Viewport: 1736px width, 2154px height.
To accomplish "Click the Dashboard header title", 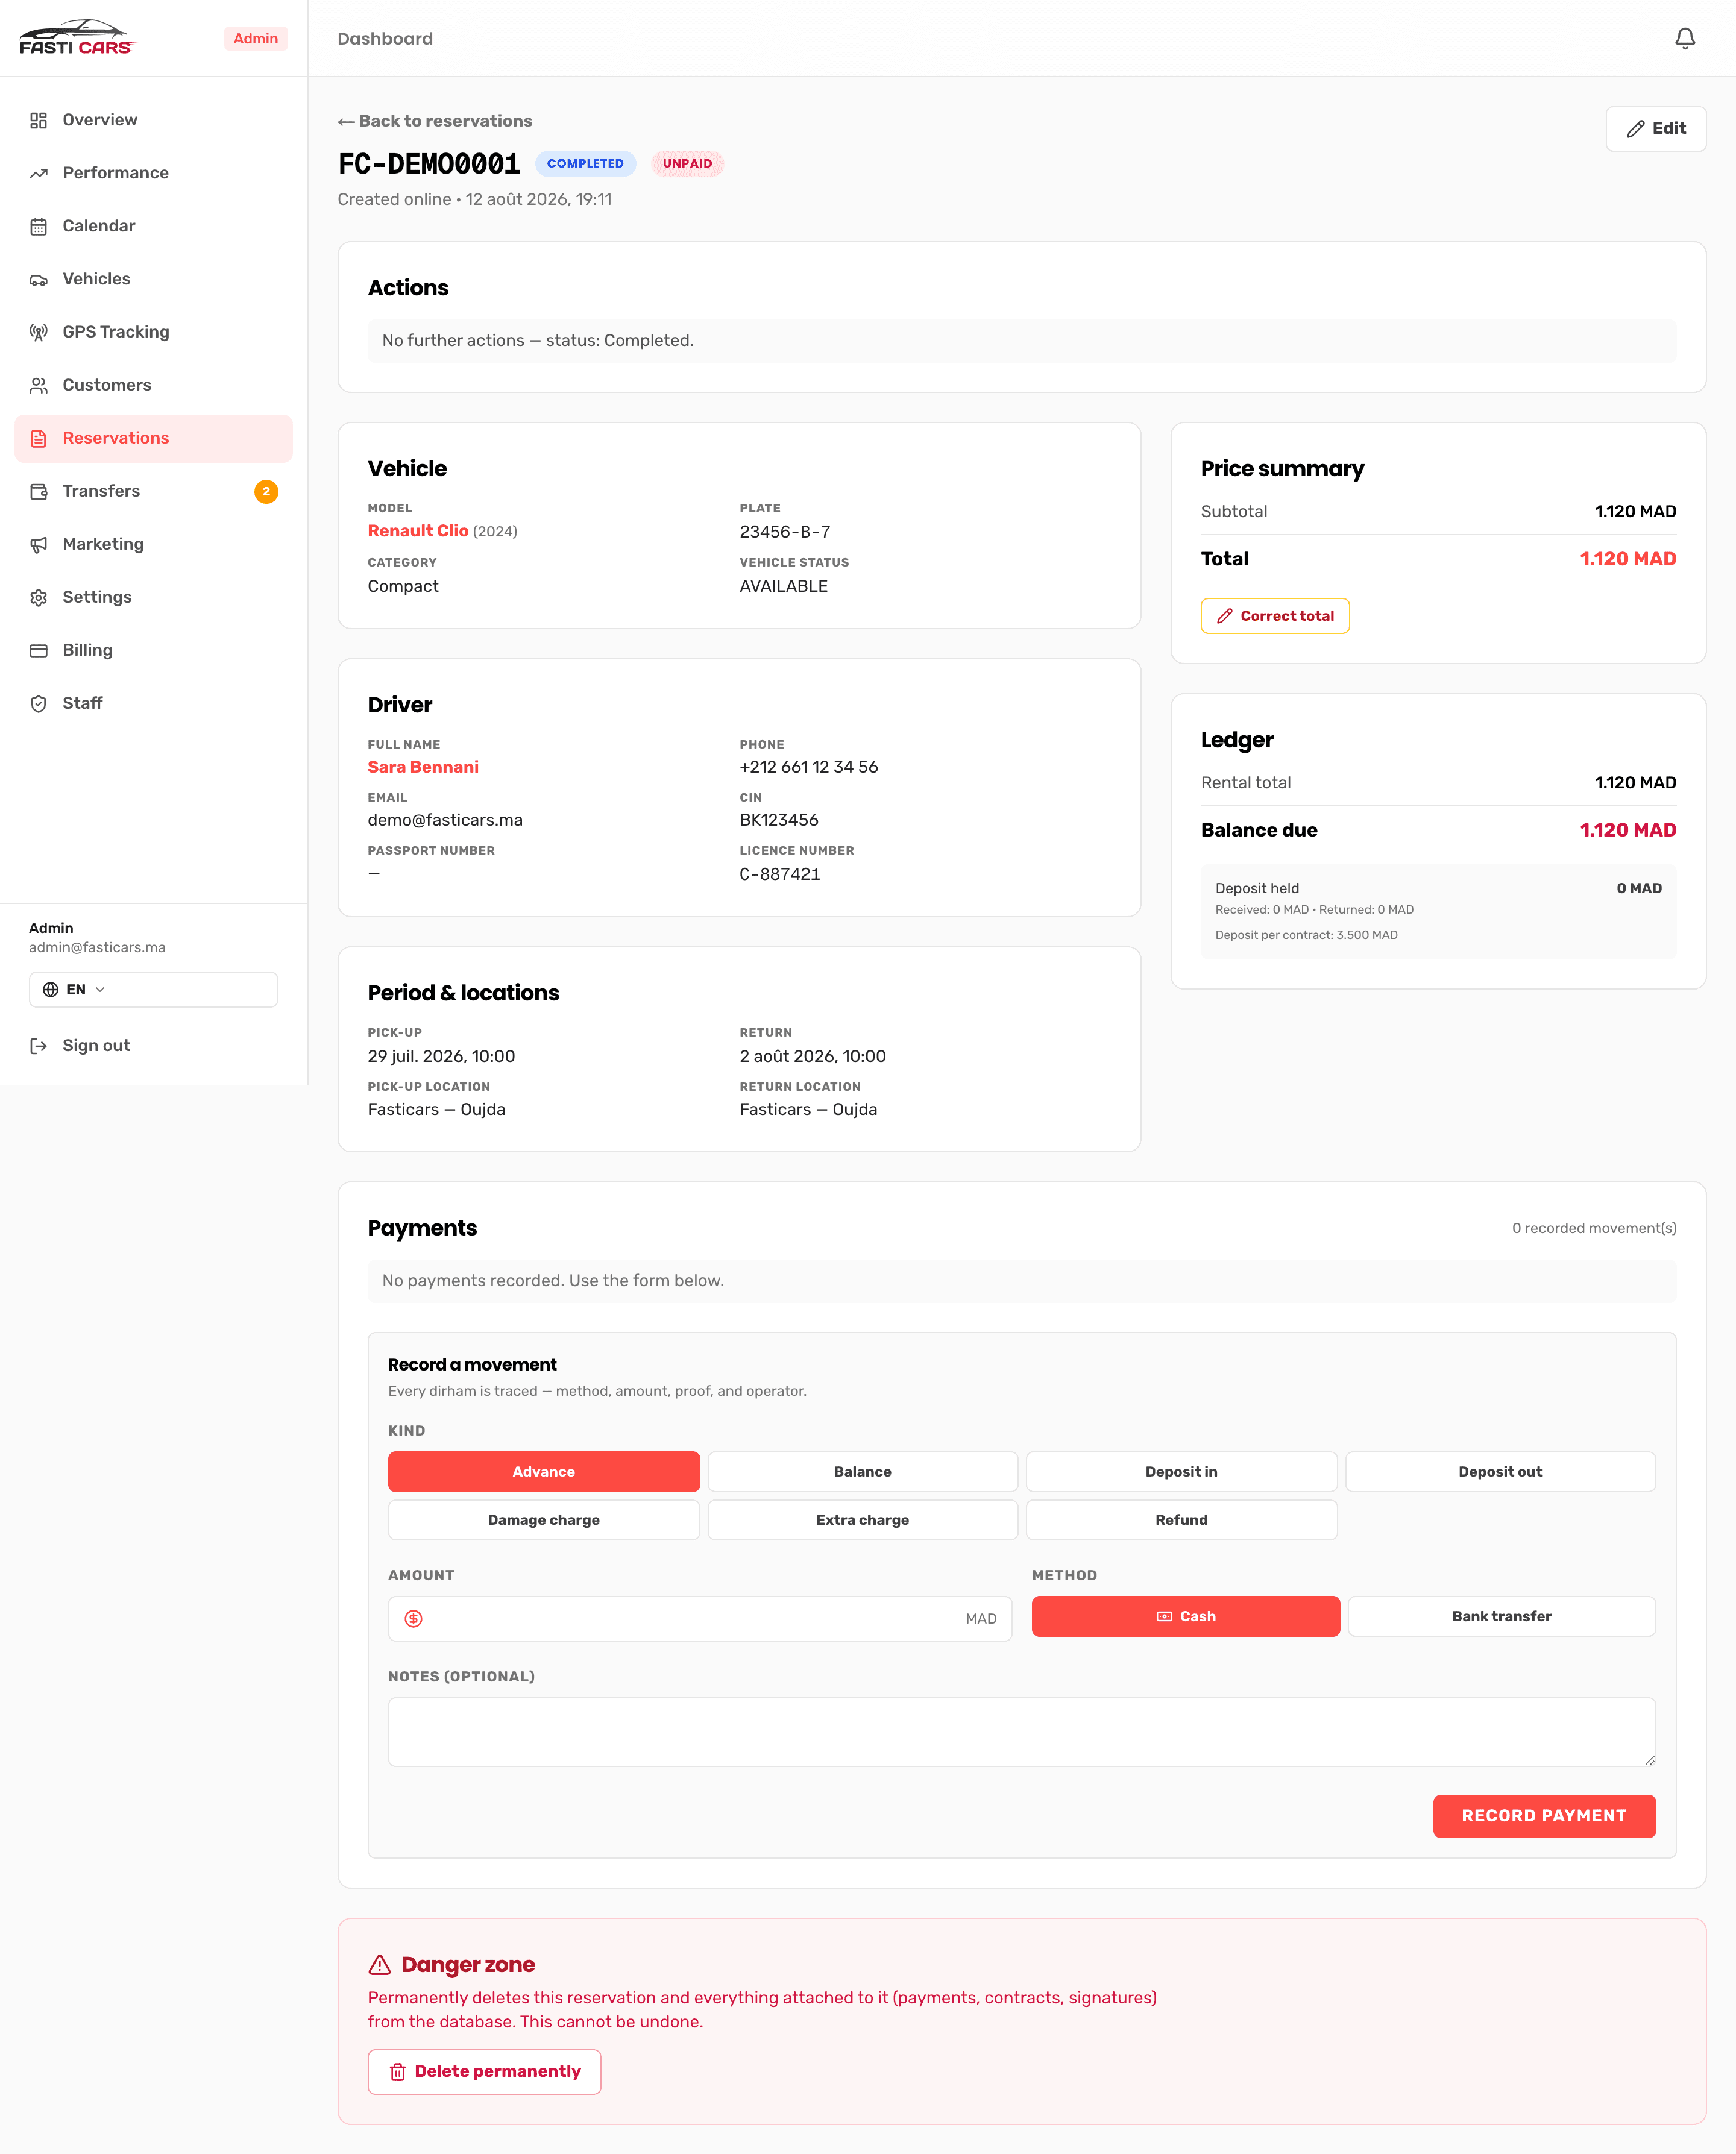I will point(385,38).
